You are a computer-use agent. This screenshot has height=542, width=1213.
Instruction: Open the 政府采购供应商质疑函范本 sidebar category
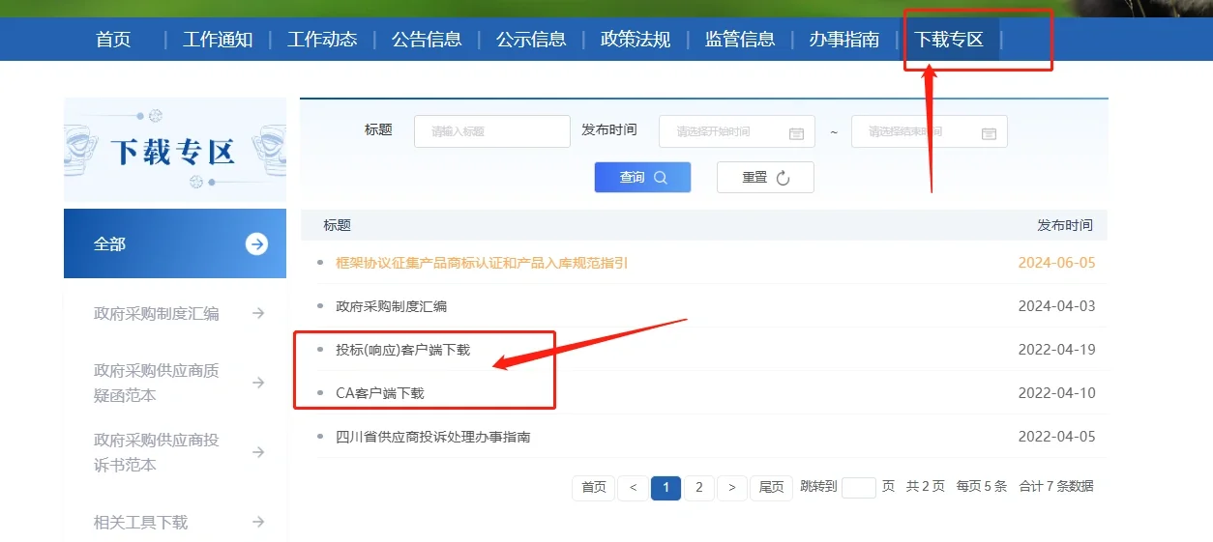[157, 383]
